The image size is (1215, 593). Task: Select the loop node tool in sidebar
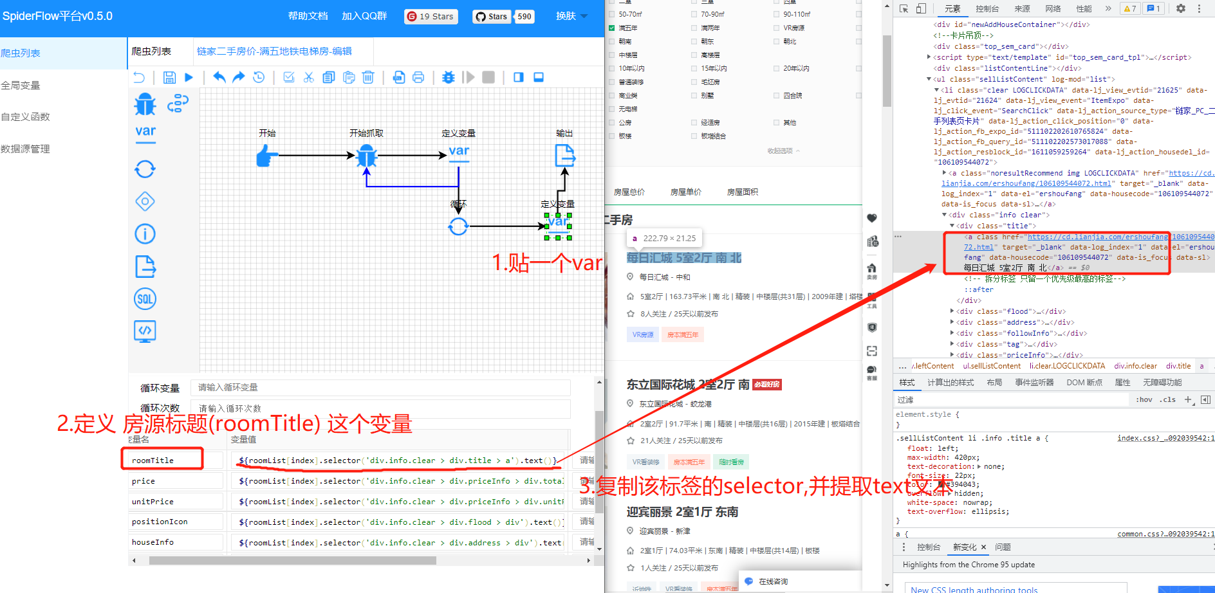(145, 169)
